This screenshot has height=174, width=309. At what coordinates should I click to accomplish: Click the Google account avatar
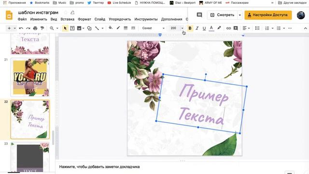pyautogui.click(x=301, y=15)
